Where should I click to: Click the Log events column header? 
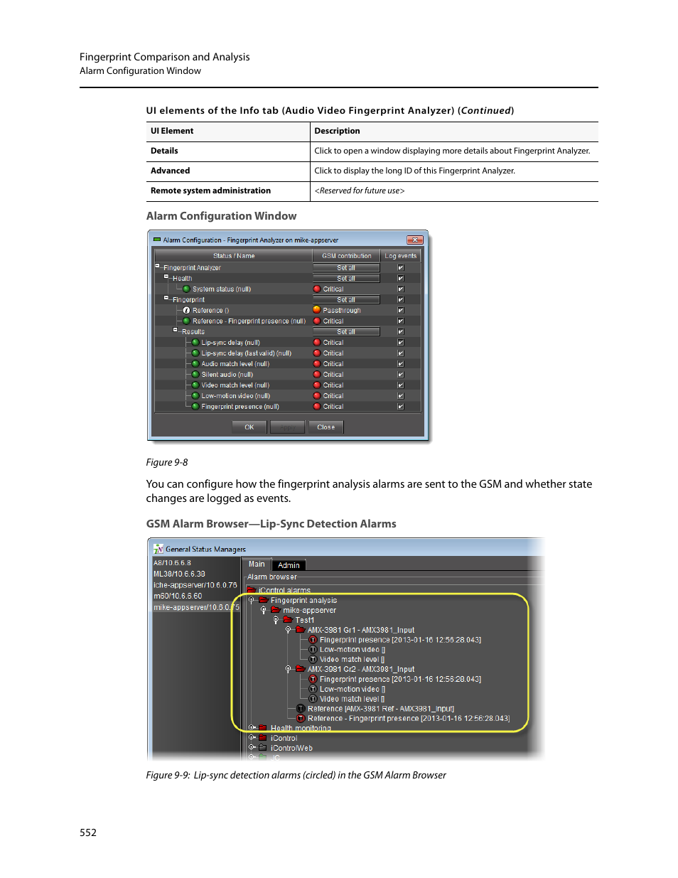pos(401,256)
